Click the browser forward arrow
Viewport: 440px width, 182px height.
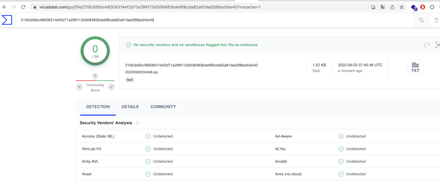[x=14, y=7]
